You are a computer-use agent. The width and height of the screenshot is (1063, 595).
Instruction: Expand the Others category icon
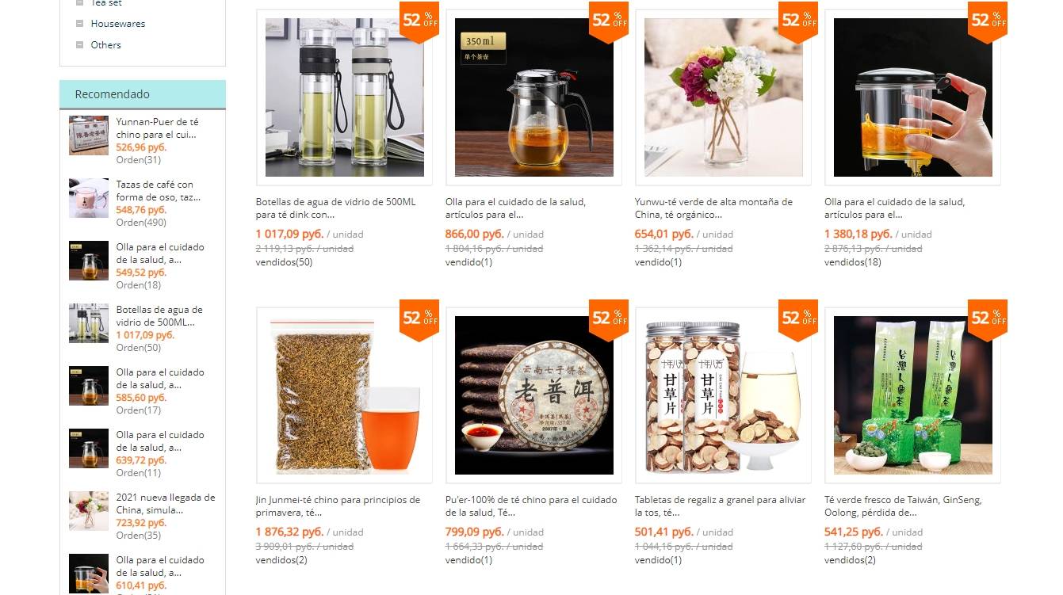click(x=79, y=45)
